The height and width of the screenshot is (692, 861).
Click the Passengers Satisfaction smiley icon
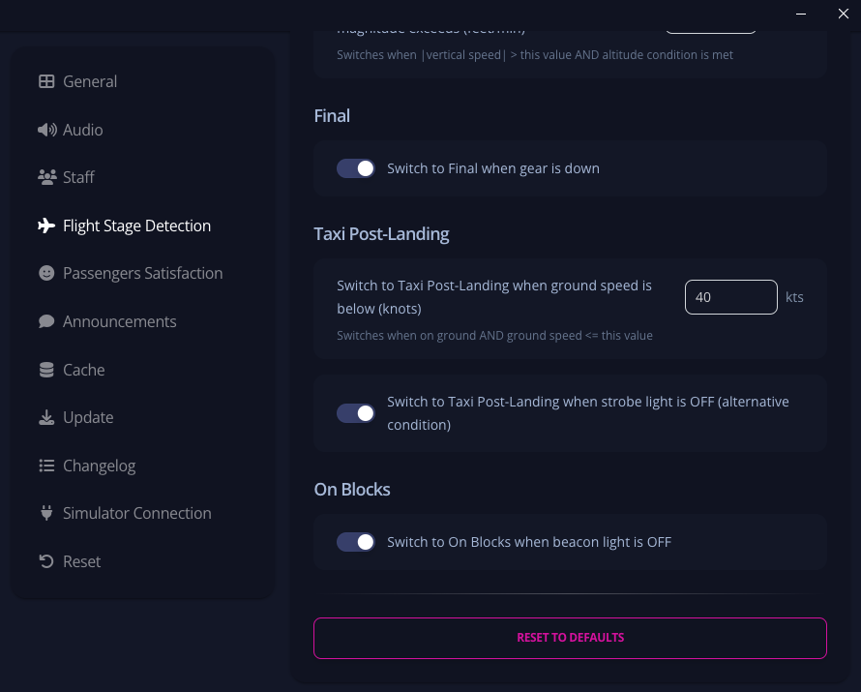[46, 273]
